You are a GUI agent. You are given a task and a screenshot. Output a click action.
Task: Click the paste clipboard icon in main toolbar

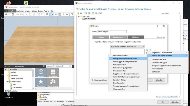(34, 14)
